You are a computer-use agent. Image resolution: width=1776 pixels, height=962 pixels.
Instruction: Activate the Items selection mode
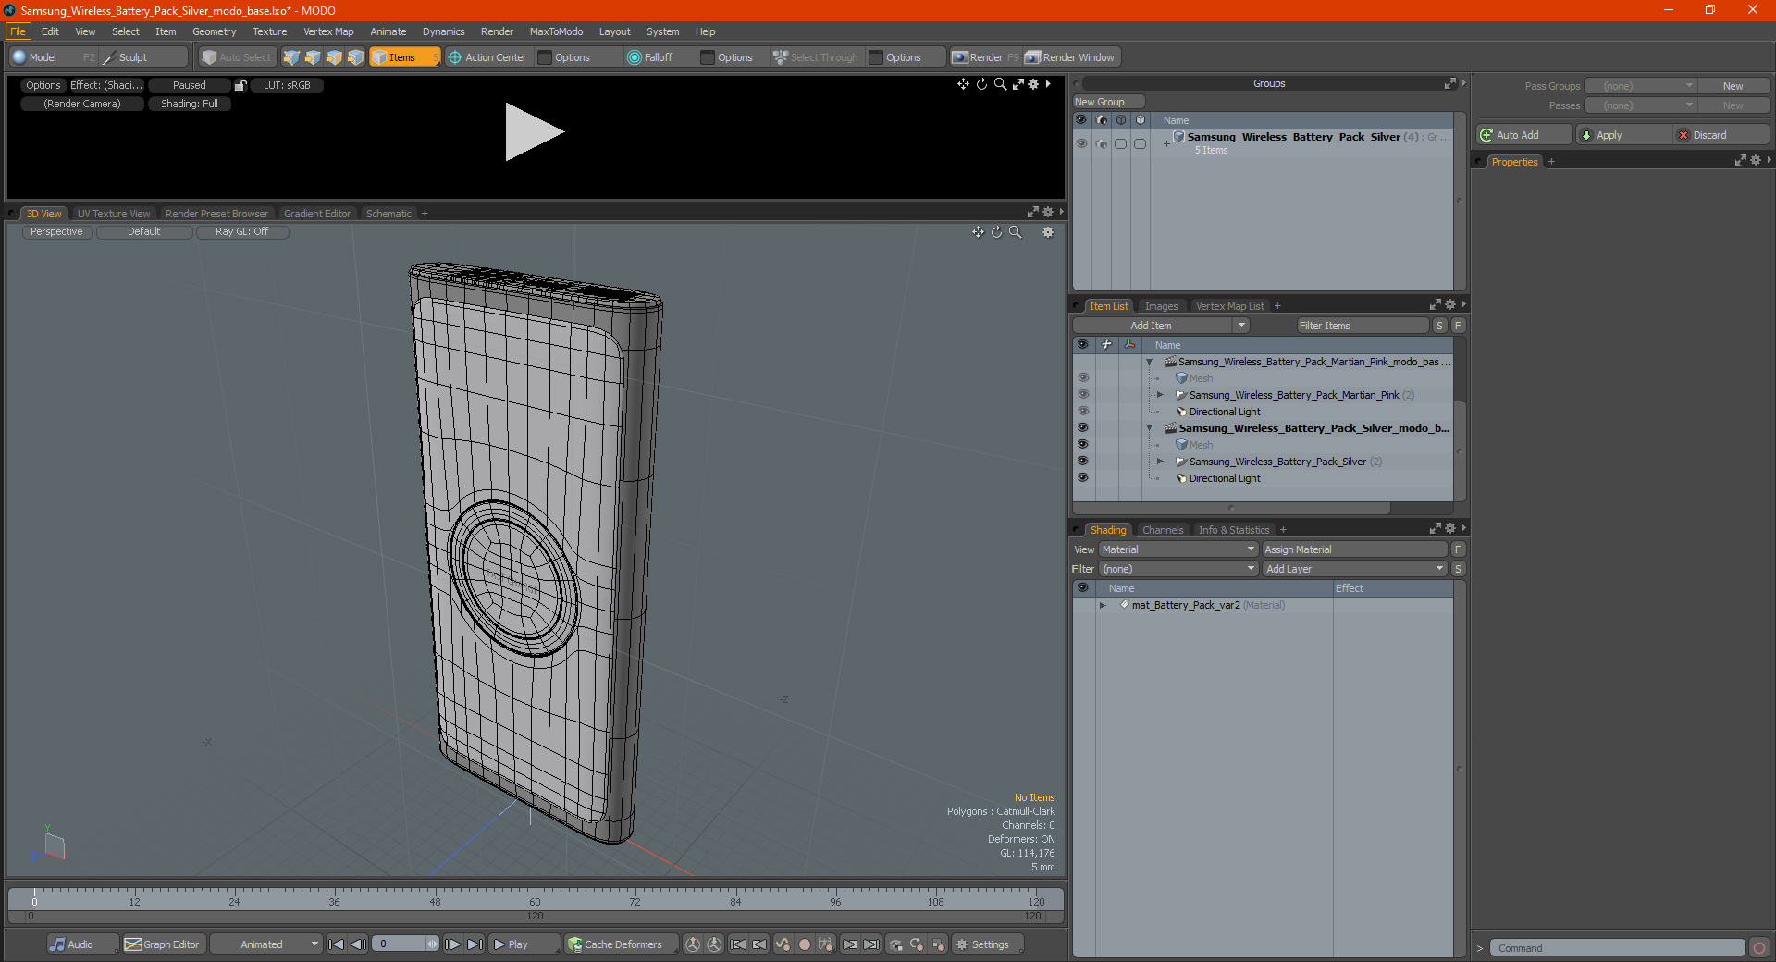tap(404, 57)
